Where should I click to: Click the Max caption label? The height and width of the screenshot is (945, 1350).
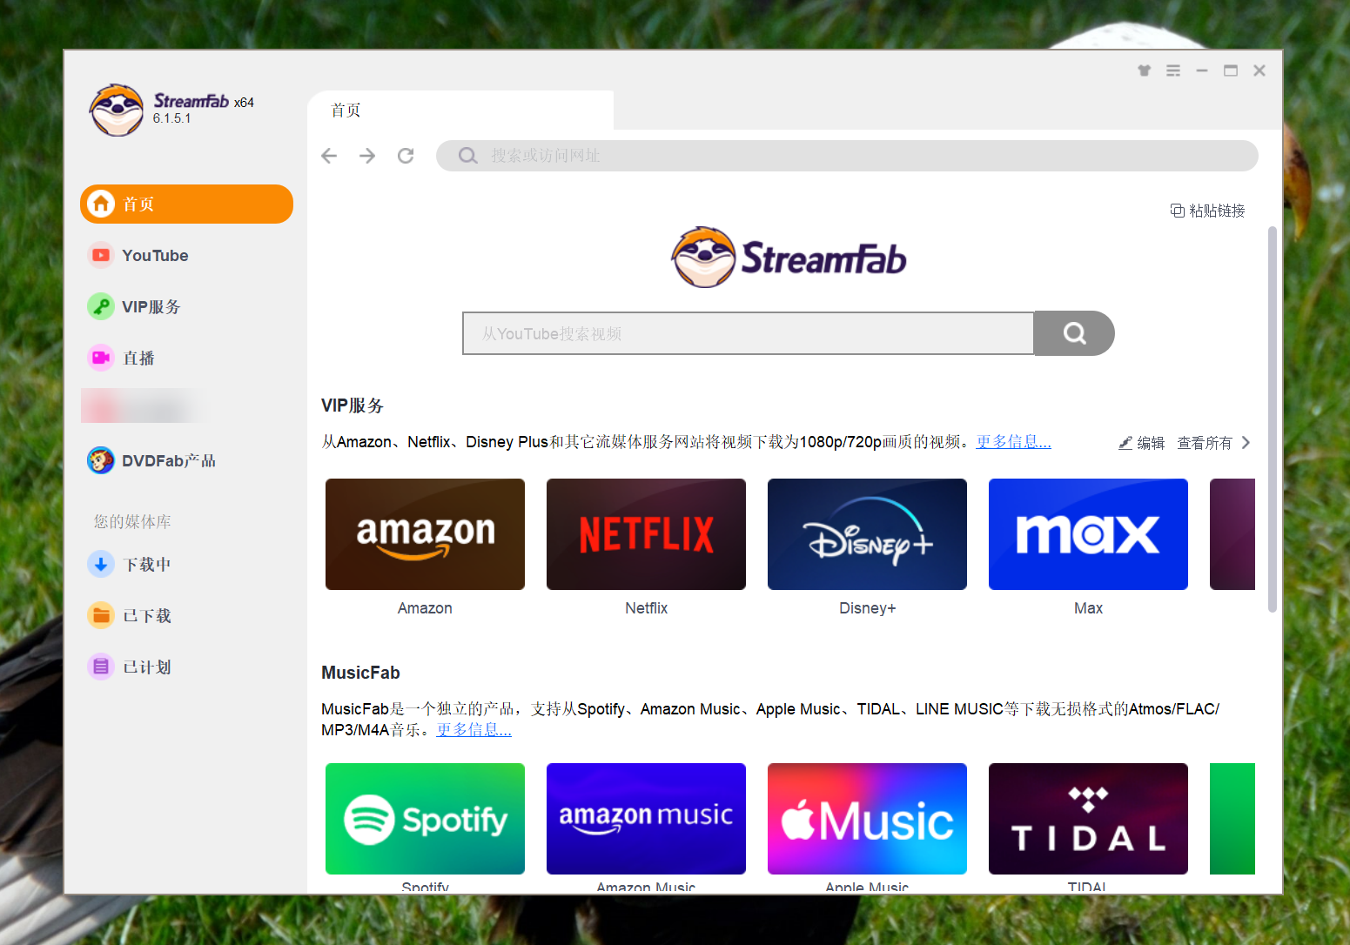[x=1088, y=608]
